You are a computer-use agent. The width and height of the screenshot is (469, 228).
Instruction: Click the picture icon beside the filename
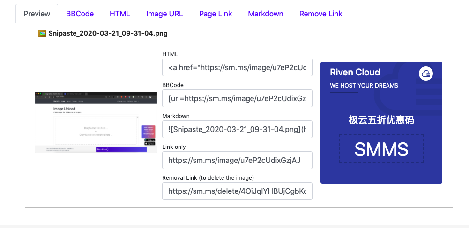tap(42, 33)
